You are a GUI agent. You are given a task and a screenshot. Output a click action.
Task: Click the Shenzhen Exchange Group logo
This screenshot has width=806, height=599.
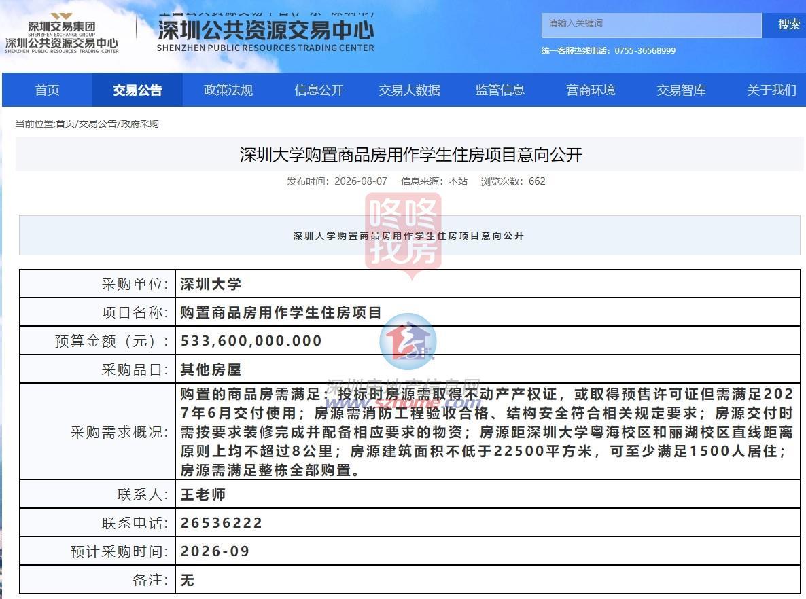[62, 33]
